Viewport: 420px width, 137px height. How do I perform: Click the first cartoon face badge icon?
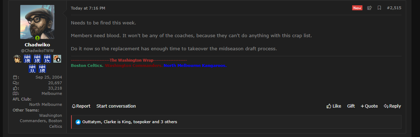17,59
